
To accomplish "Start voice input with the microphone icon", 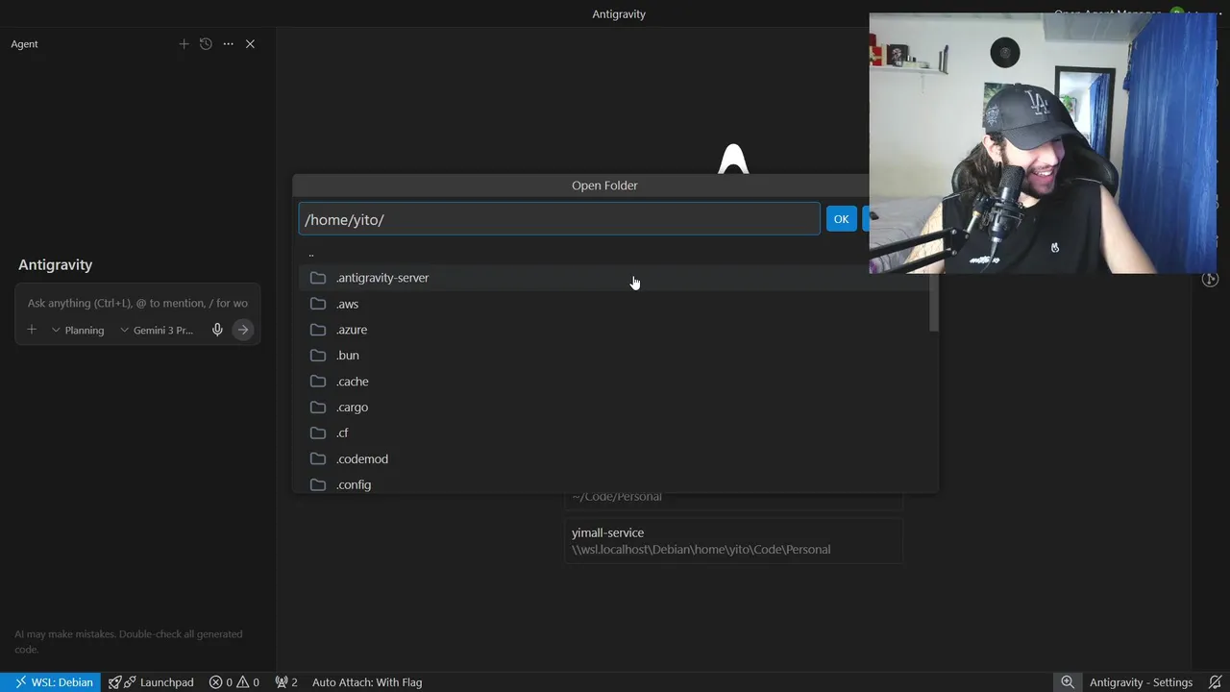I will point(217,330).
